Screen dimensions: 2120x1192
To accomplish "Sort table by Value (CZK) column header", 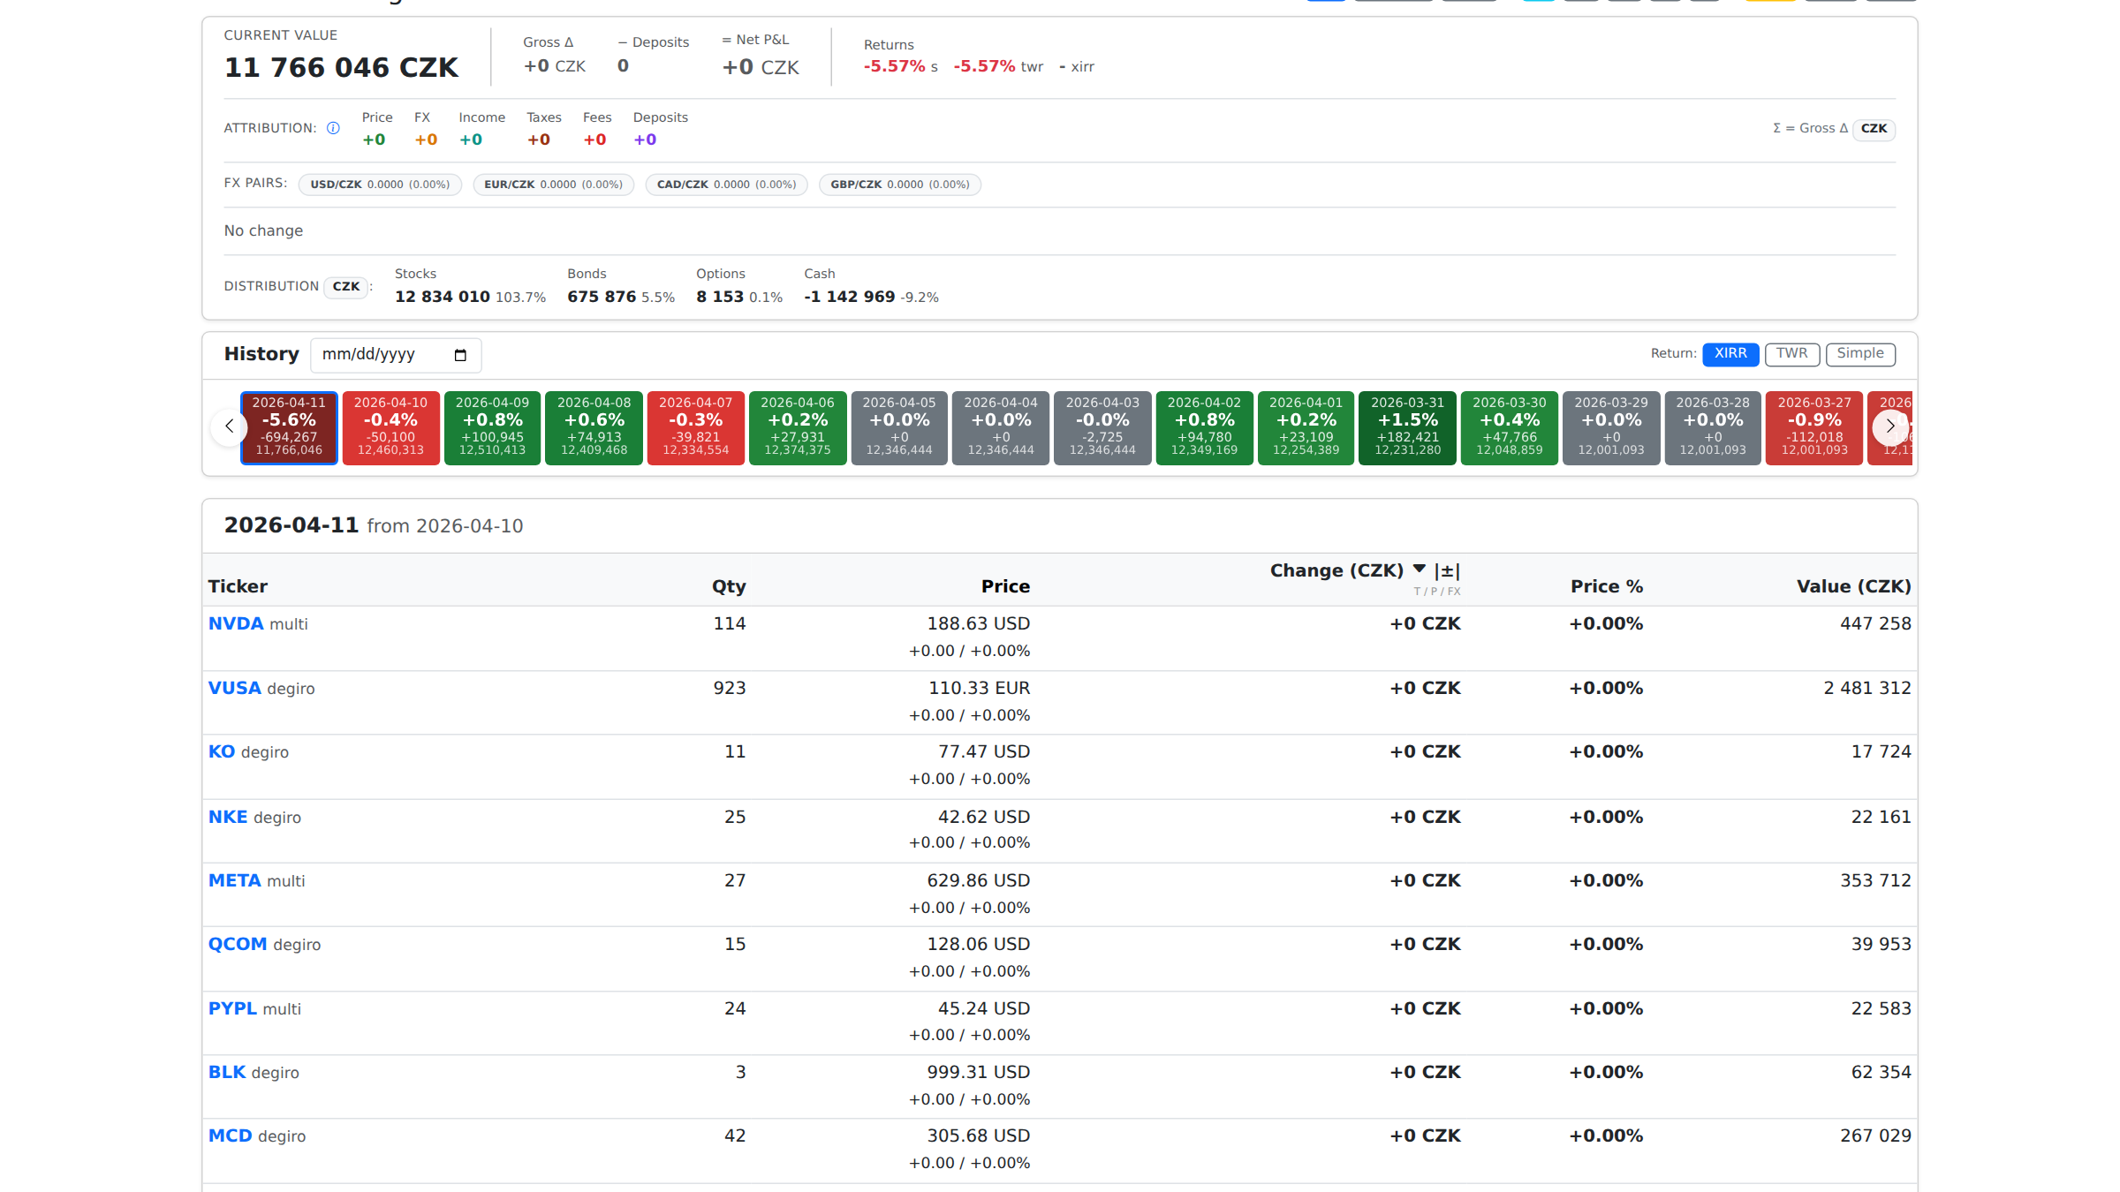I will coord(1853,587).
